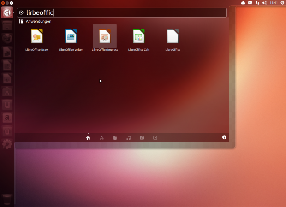Image resolution: width=286 pixels, height=207 pixels.
Task: Click inside the Dash search field
Action: 125,12
